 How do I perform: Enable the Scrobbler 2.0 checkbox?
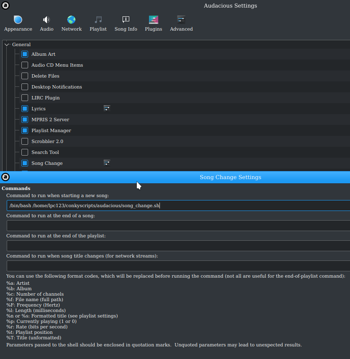click(25, 141)
